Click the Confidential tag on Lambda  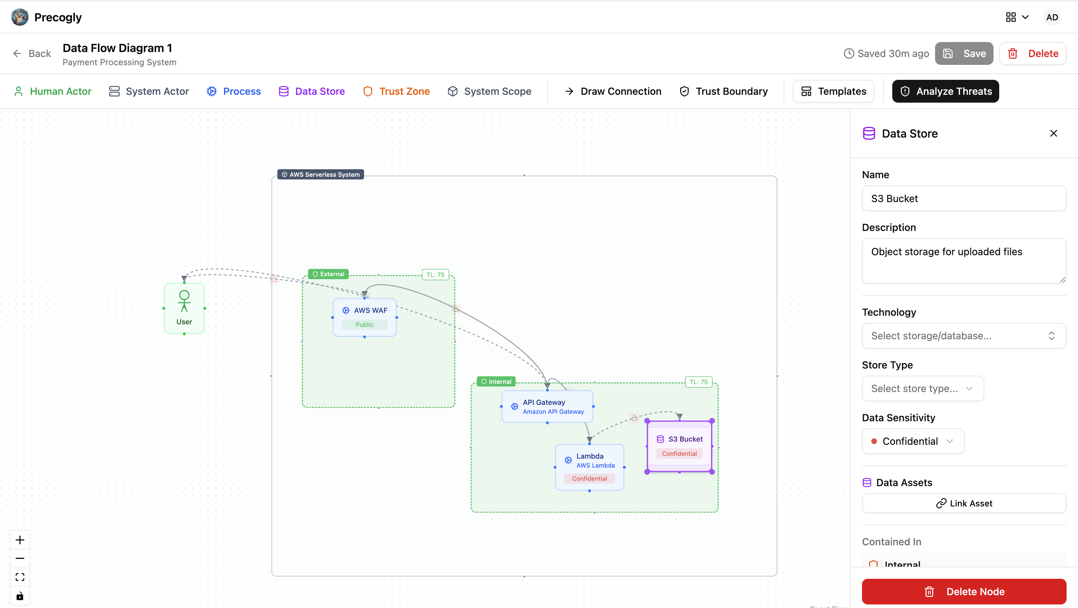[x=590, y=479]
